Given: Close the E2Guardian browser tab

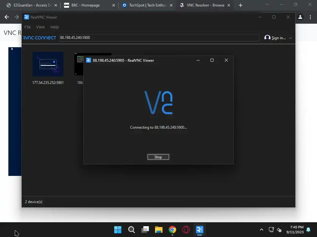Looking at the screenshot, I should pyautogui.click(x=56, y=5).
